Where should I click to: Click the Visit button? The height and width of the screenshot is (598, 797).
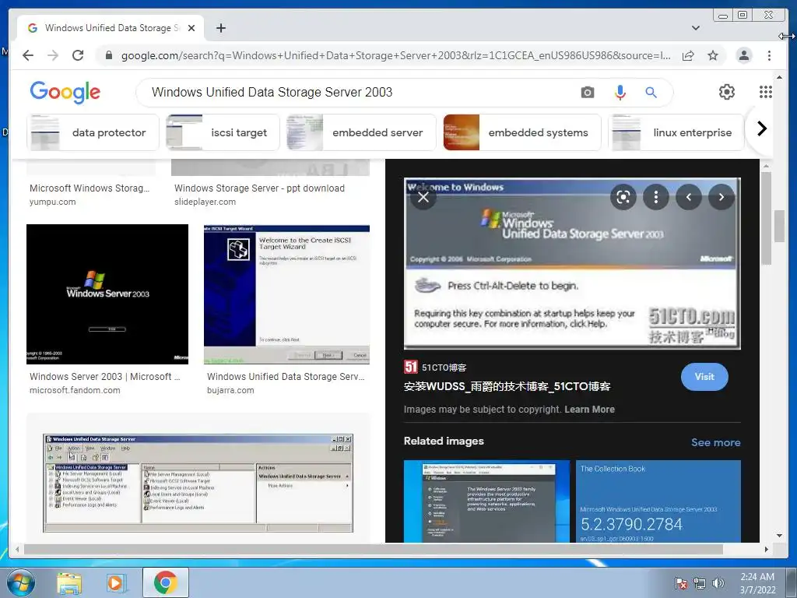(x=704, y=377)
